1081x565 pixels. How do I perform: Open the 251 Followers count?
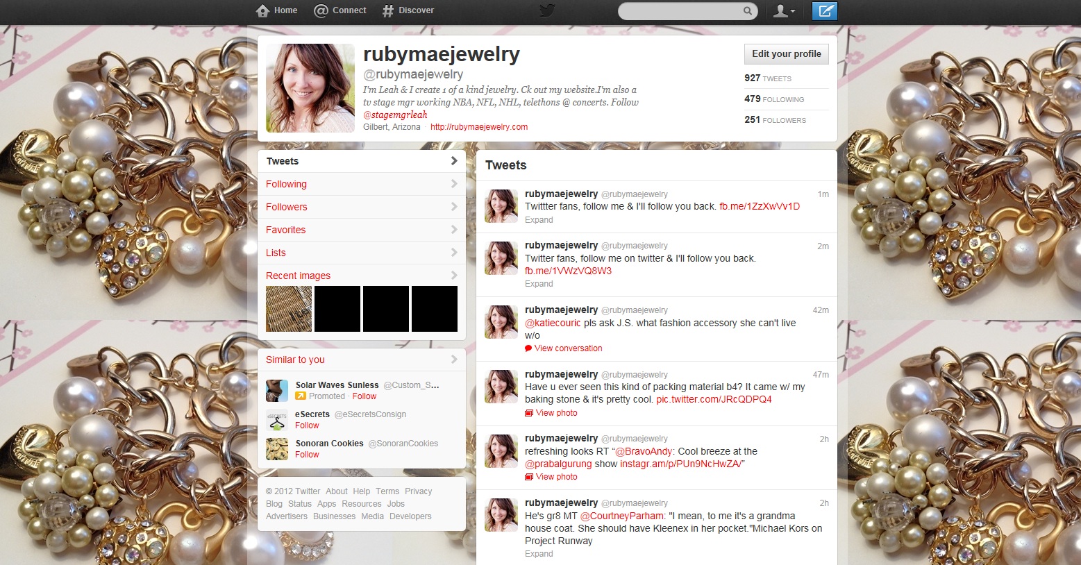775,120
